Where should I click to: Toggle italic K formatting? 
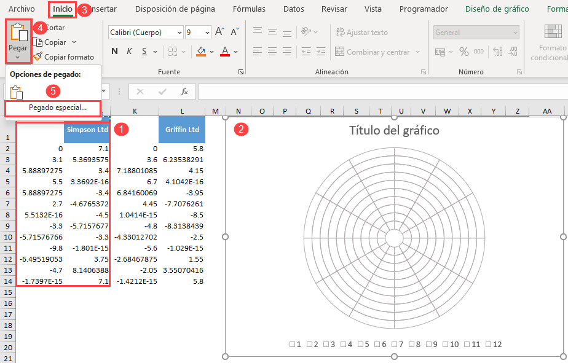pyautogui.click(x=129, y=52)
